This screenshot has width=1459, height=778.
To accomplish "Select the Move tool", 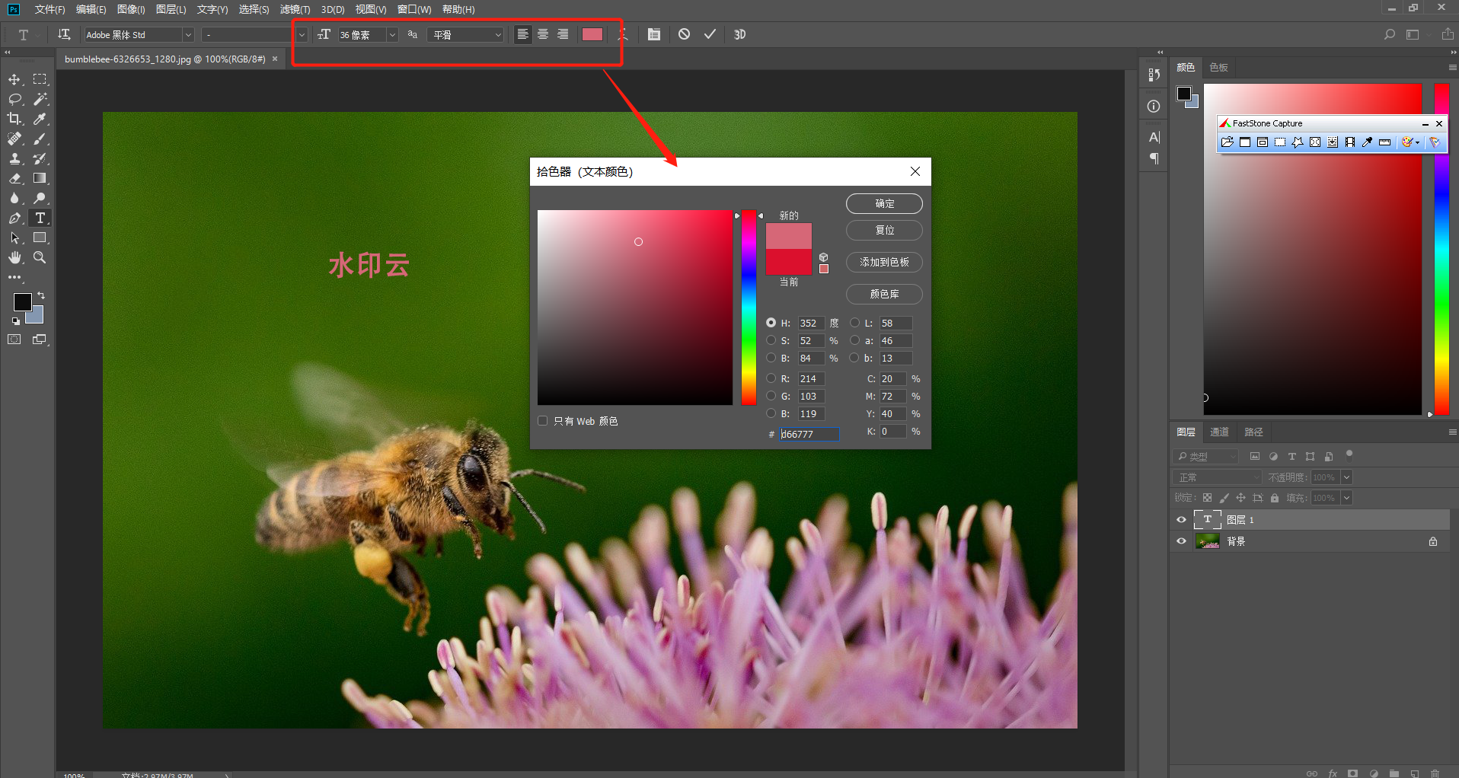I will coord(14,80).
